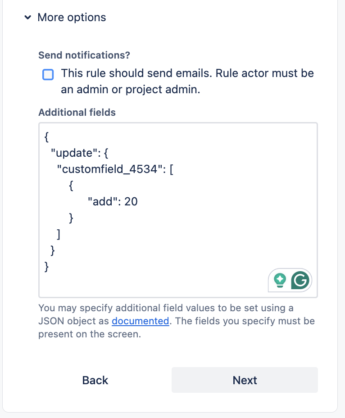Viewport: 345px width, 418px height.
Task: Enable the send emails checkbox
Action: click(48, 74)
